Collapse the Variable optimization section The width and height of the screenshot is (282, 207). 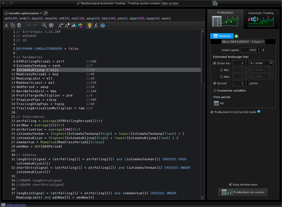6,13
